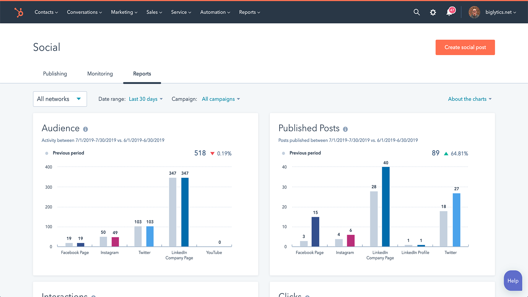Toggle Previous period legend on Published Posts chart
This screenshot has height=297, width=528.
click(283, 153)
